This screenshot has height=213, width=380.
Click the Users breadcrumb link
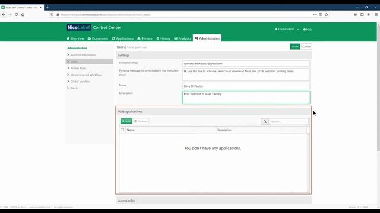121,47
